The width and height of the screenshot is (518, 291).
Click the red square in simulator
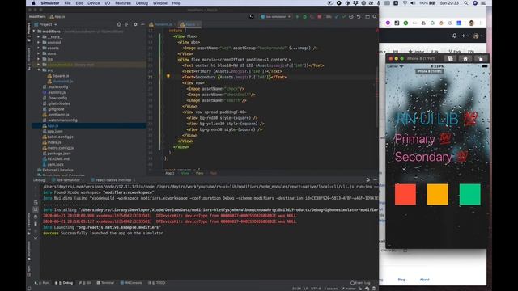click(405, 194)
